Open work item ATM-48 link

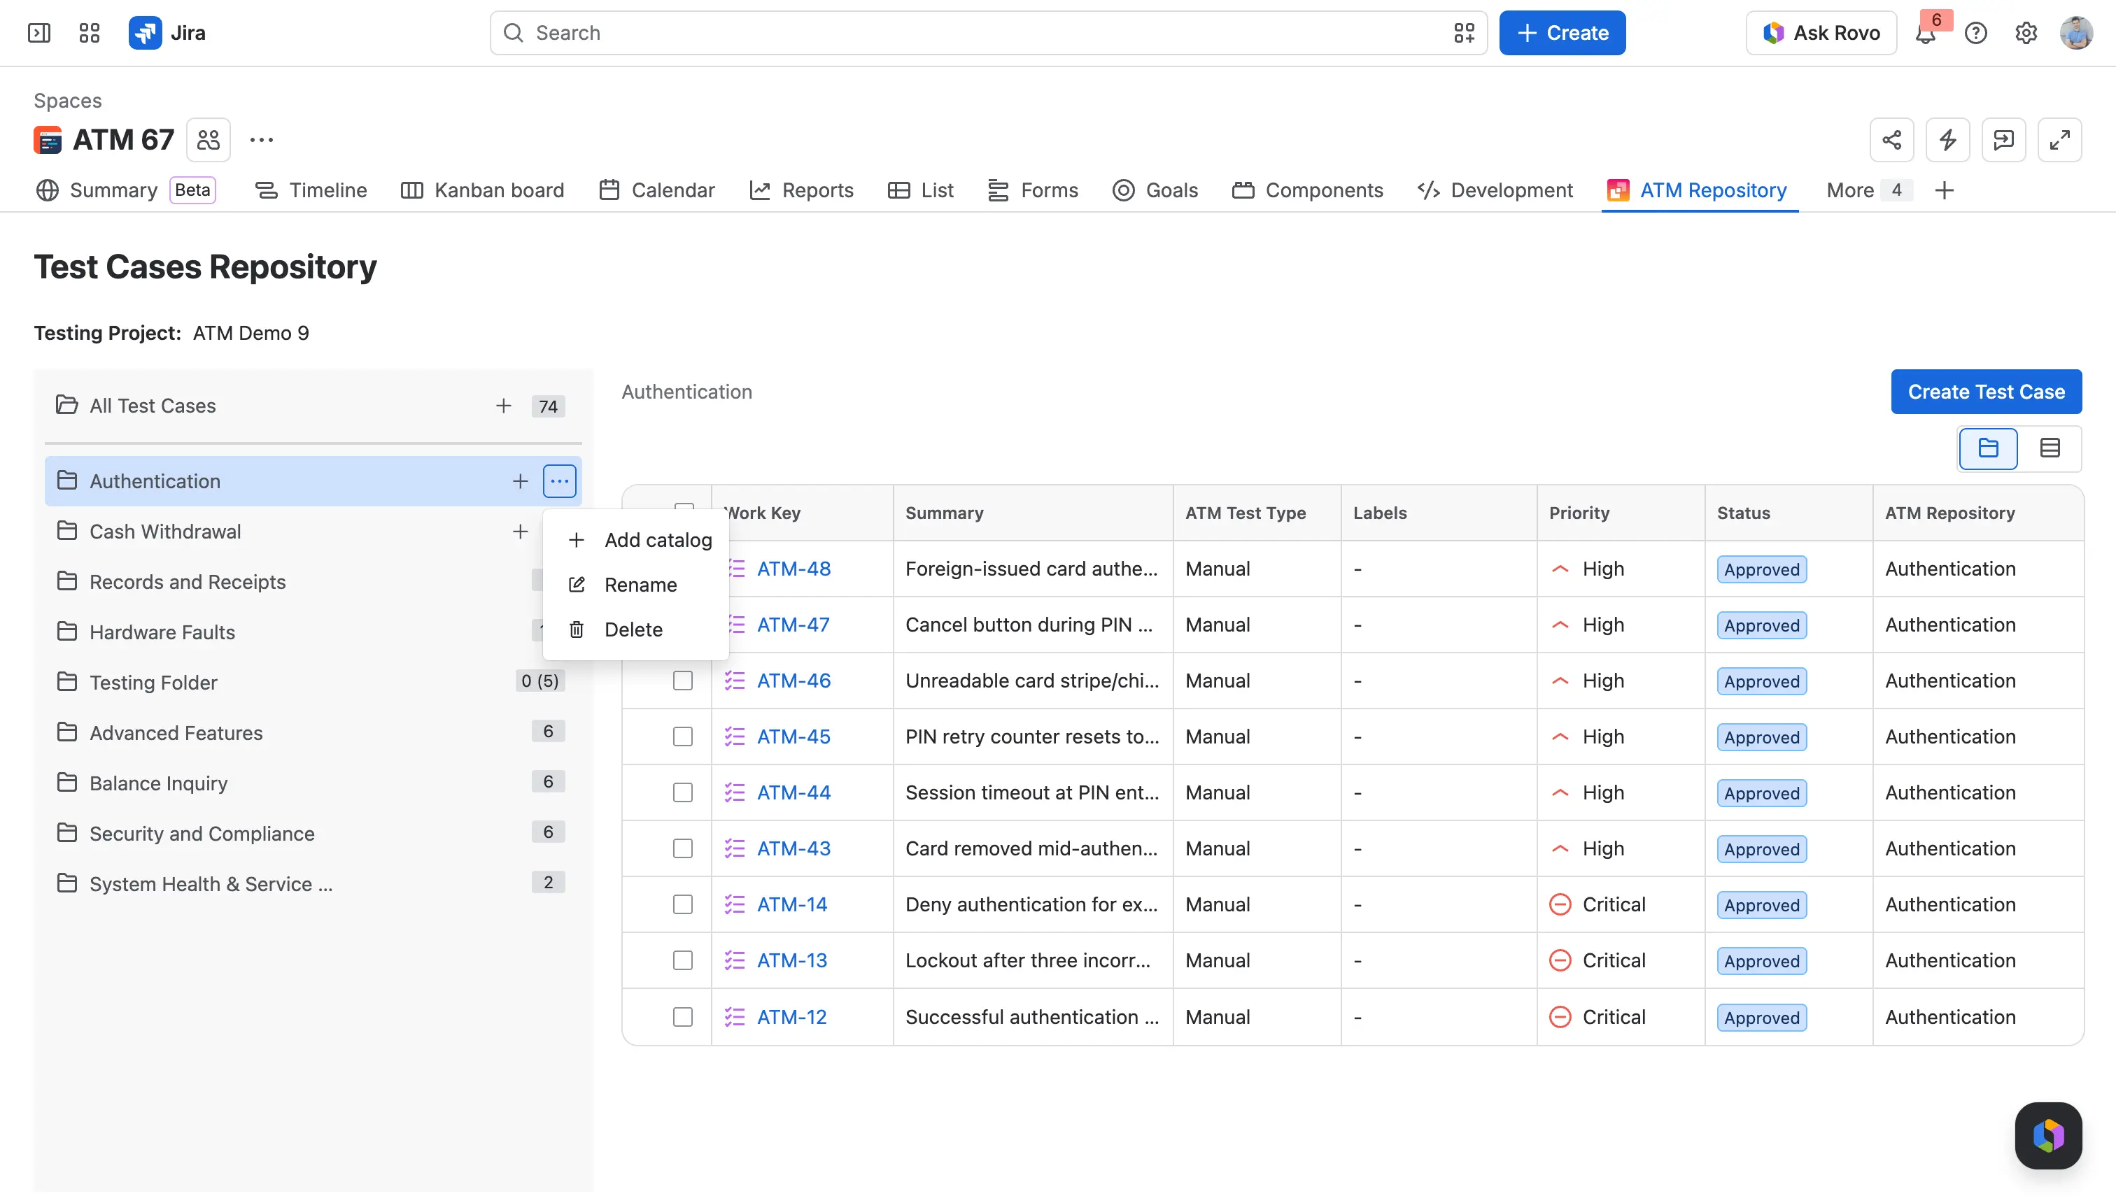tap(793, 569)
